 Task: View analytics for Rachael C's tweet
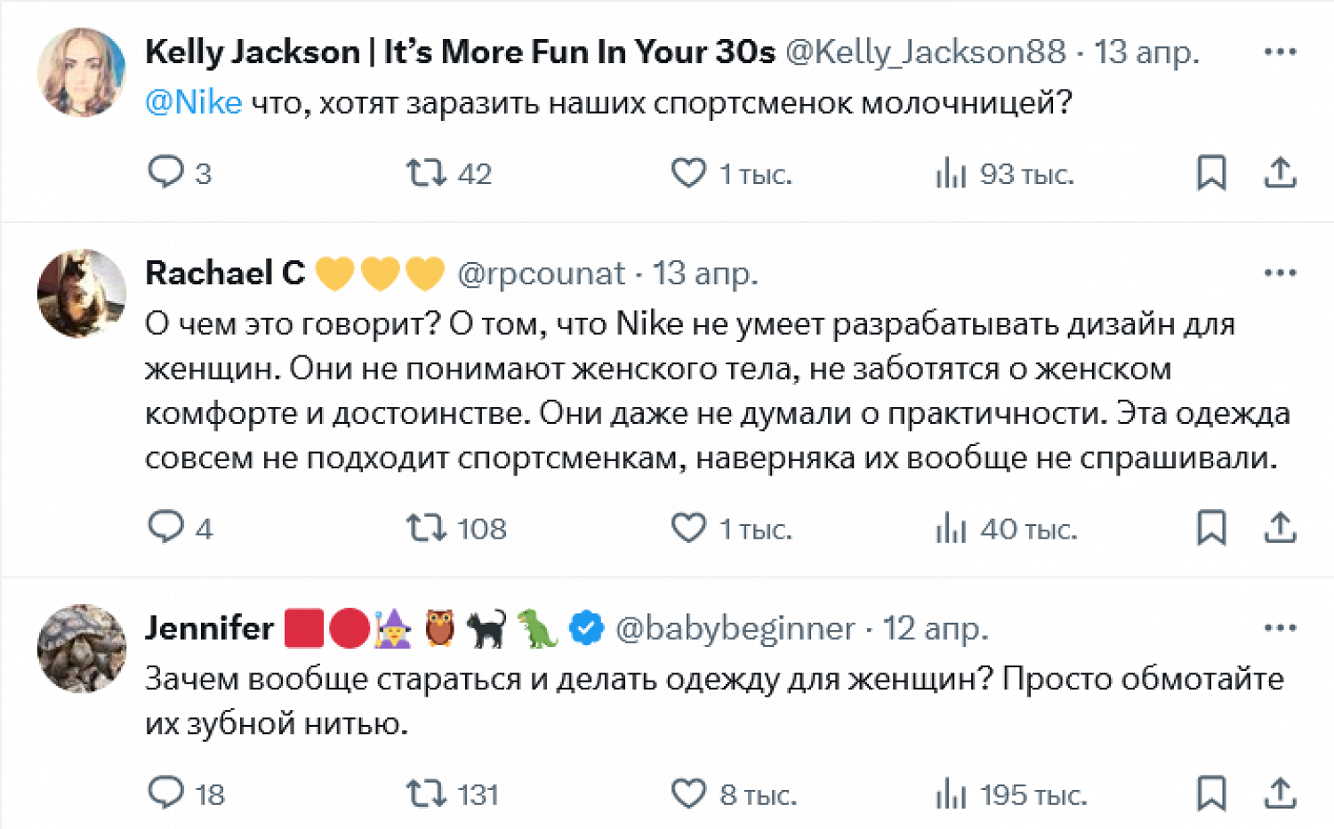(x=951, y=529)
